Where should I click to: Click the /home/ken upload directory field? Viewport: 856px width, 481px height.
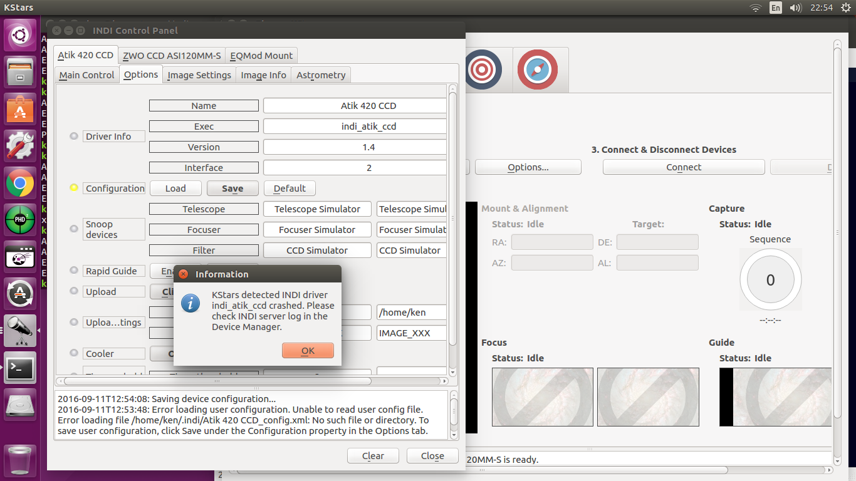(x=412, y=313)
